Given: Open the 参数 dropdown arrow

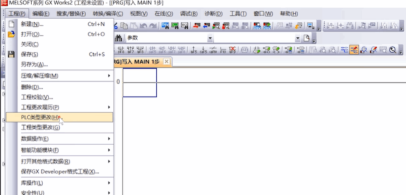Looking at the screenshot, I should point(210,38).
